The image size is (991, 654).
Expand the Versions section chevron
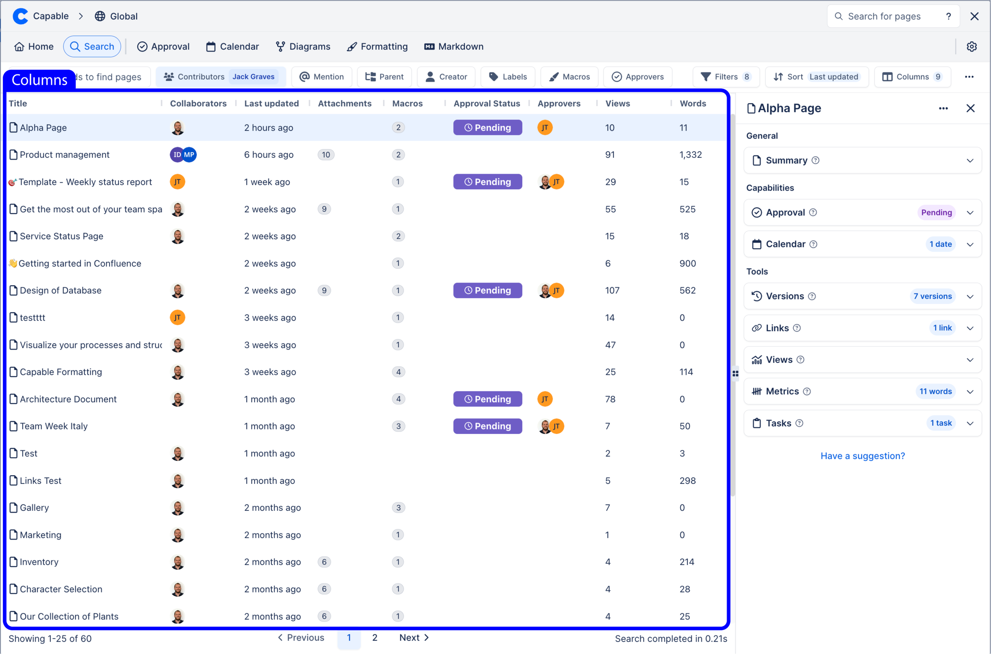coord(970,297)
